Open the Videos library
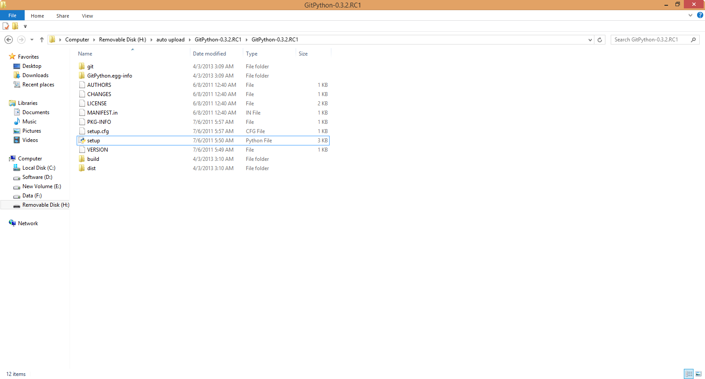 pos(30,140)
